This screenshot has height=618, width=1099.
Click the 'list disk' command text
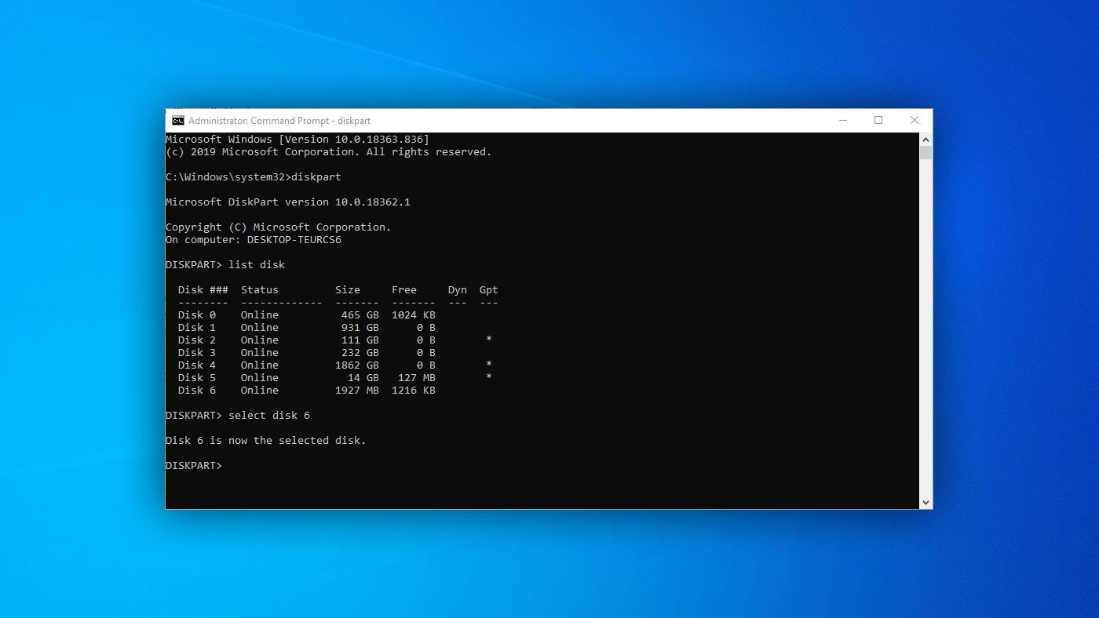click(257, 264)
